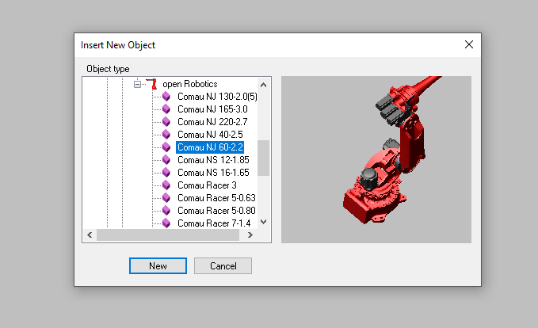Viewport: 538px width, 328px height.
Task: Cancel the Insert New Object dialog
Action: click(223, 266)
